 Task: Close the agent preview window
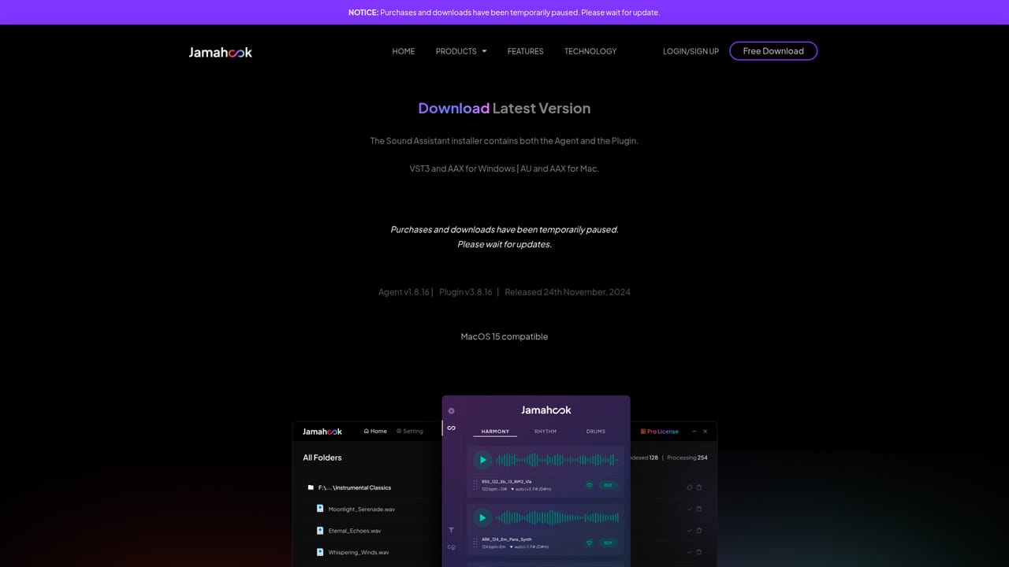[x=705, y=432]
